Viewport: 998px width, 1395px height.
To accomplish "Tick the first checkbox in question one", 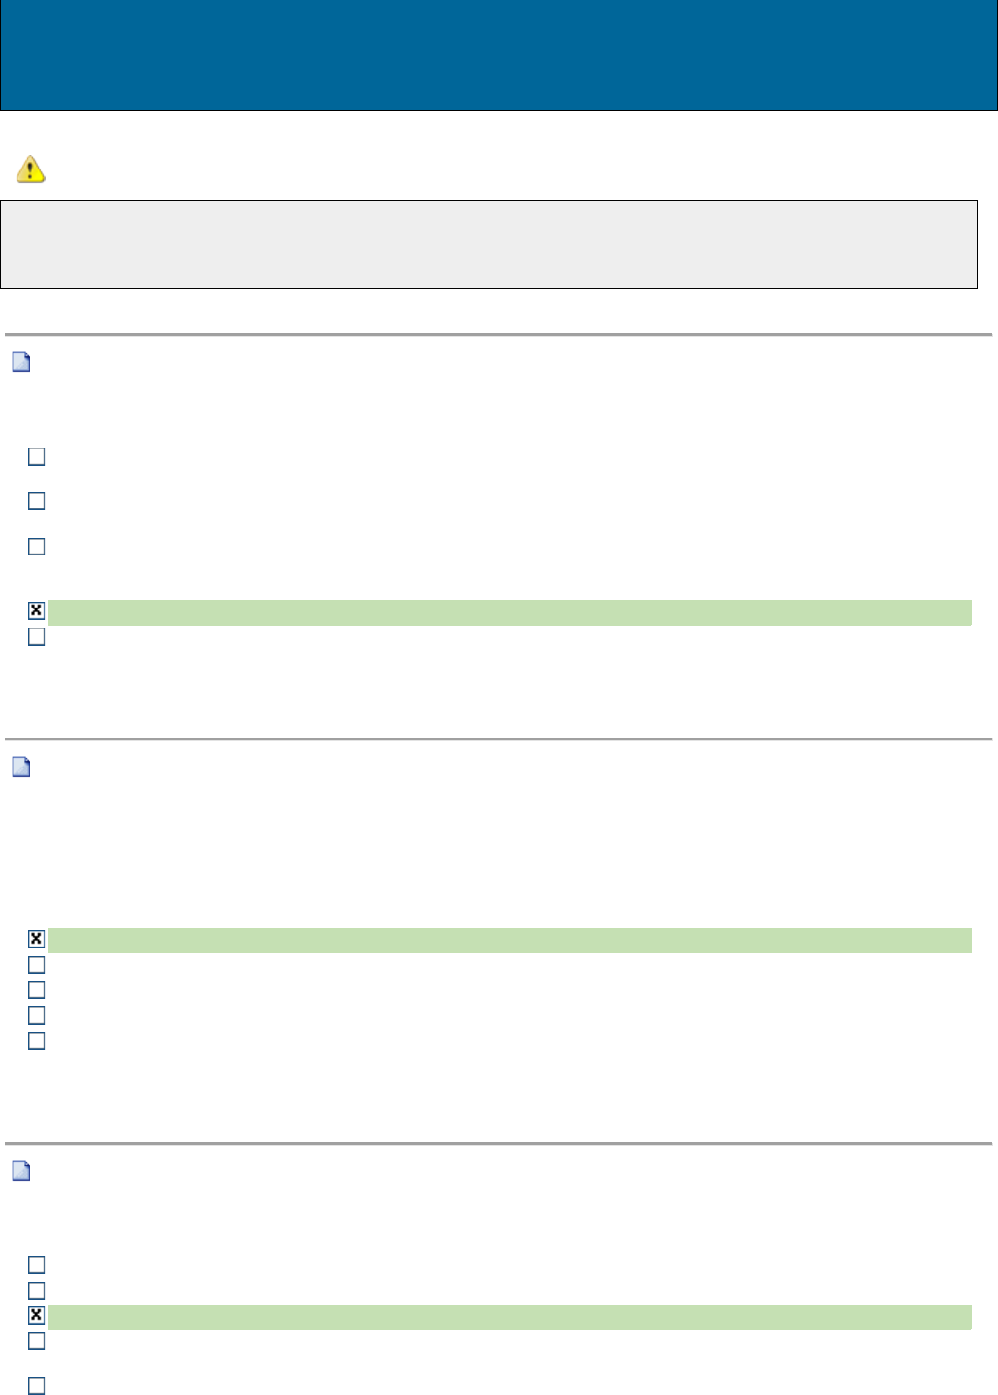I will click(x=36, y=457).
